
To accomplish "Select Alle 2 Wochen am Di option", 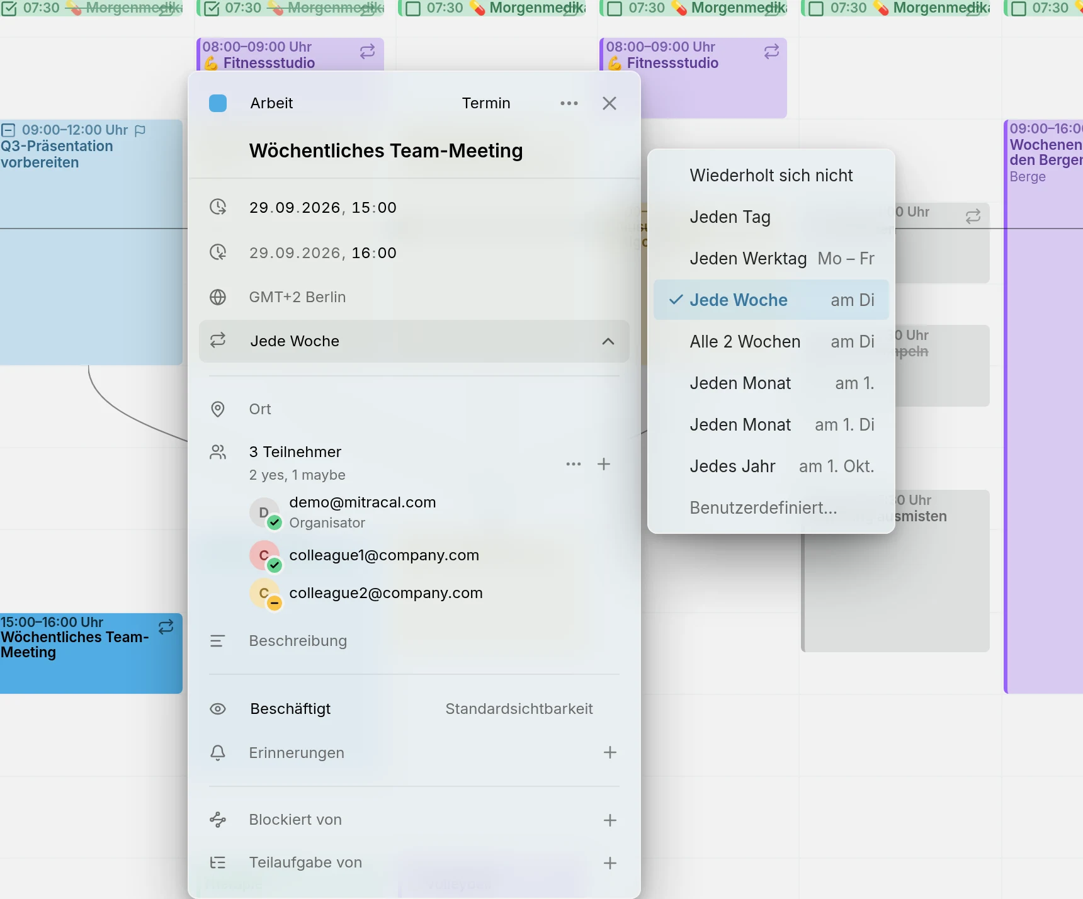I will (771, 342).
